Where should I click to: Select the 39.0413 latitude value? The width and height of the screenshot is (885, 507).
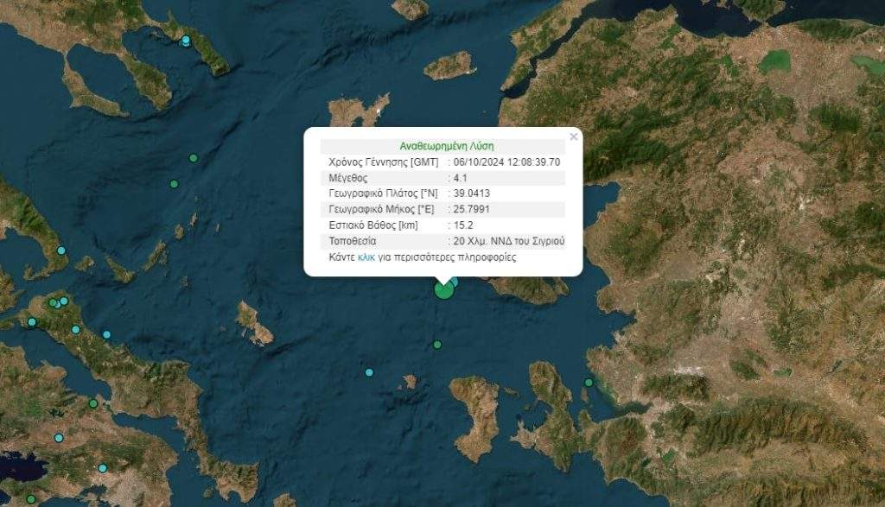click(472, 193)
